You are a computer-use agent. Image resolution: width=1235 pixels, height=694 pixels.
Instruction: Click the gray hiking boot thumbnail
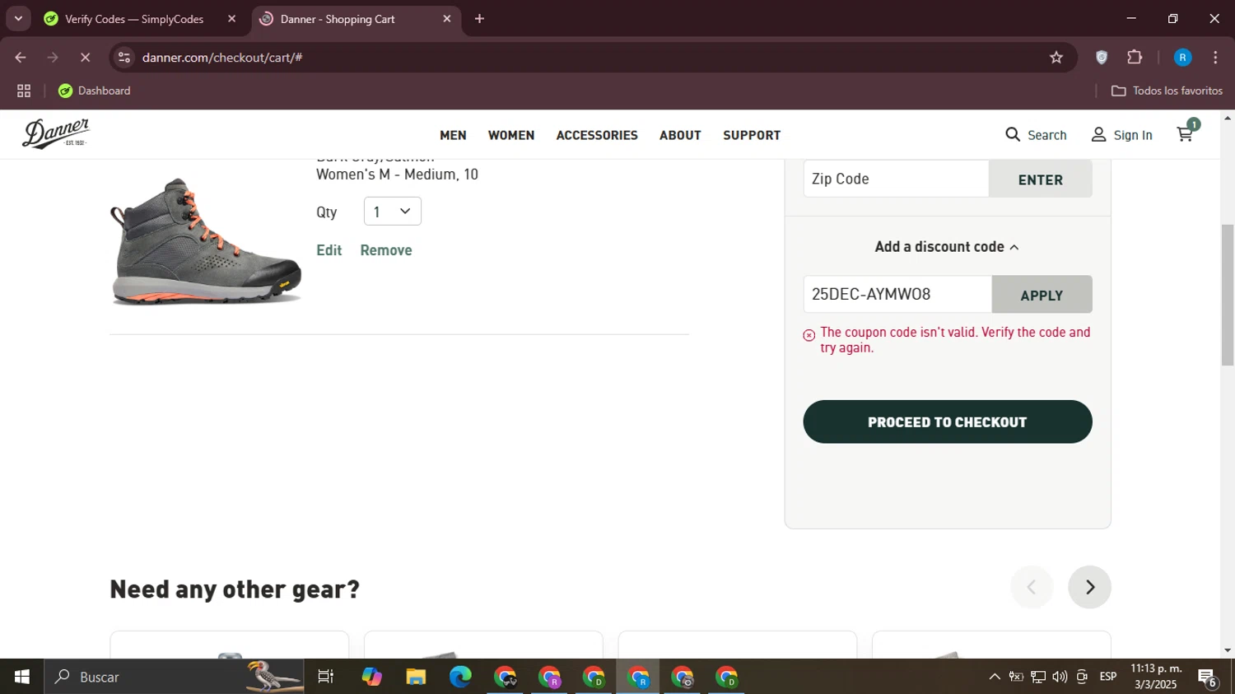tap(206, 241)
